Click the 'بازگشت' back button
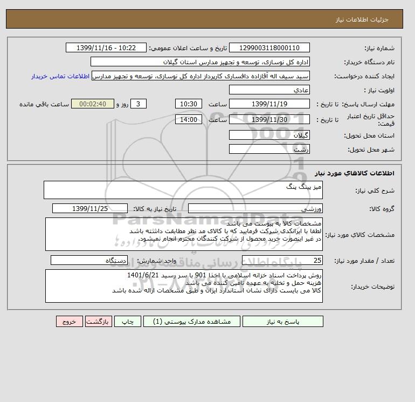The image size is (415, 402). pyautogui.click(x=99, y=322)
